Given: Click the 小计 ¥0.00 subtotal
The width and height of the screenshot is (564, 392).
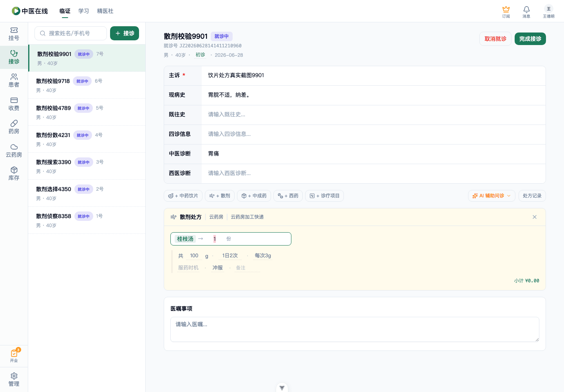Looking at the screenshot, I should tap(527, 281).
